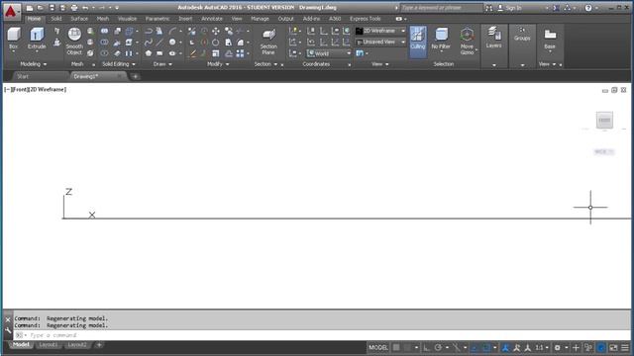
Task: Toggle polar tracking in status bar
Action: (x=438, y=347)
